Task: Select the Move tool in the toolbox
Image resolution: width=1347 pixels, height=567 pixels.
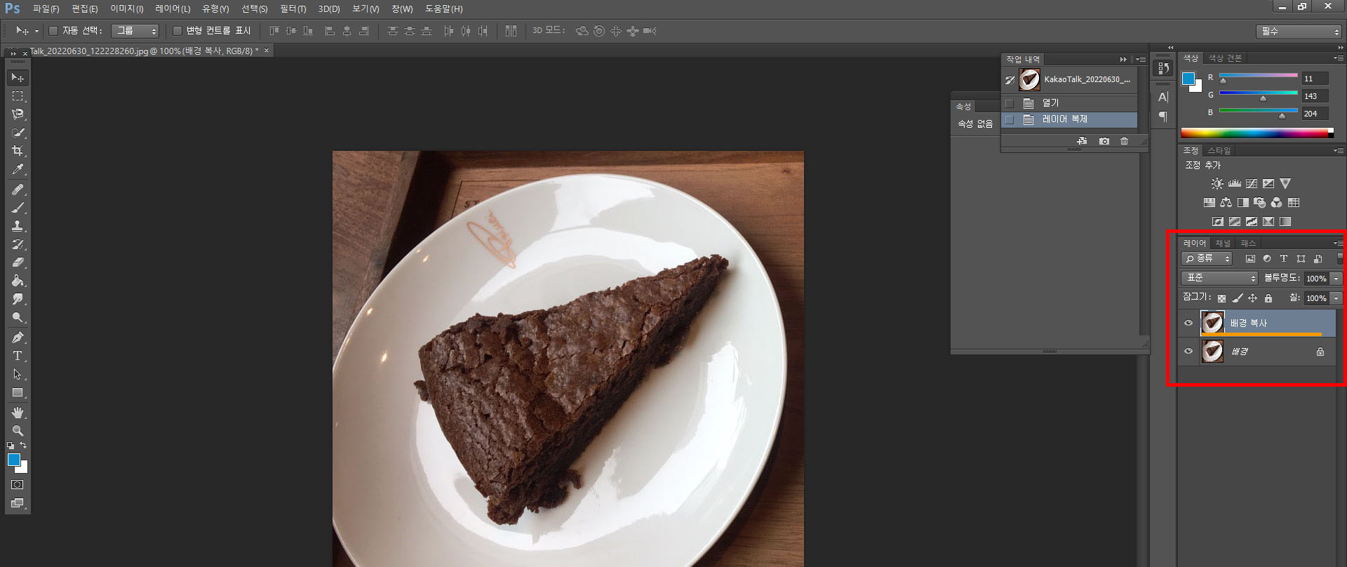Action: coord(18,77)
